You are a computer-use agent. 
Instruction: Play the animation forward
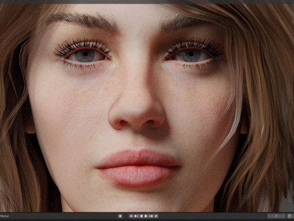pos(146,216)
